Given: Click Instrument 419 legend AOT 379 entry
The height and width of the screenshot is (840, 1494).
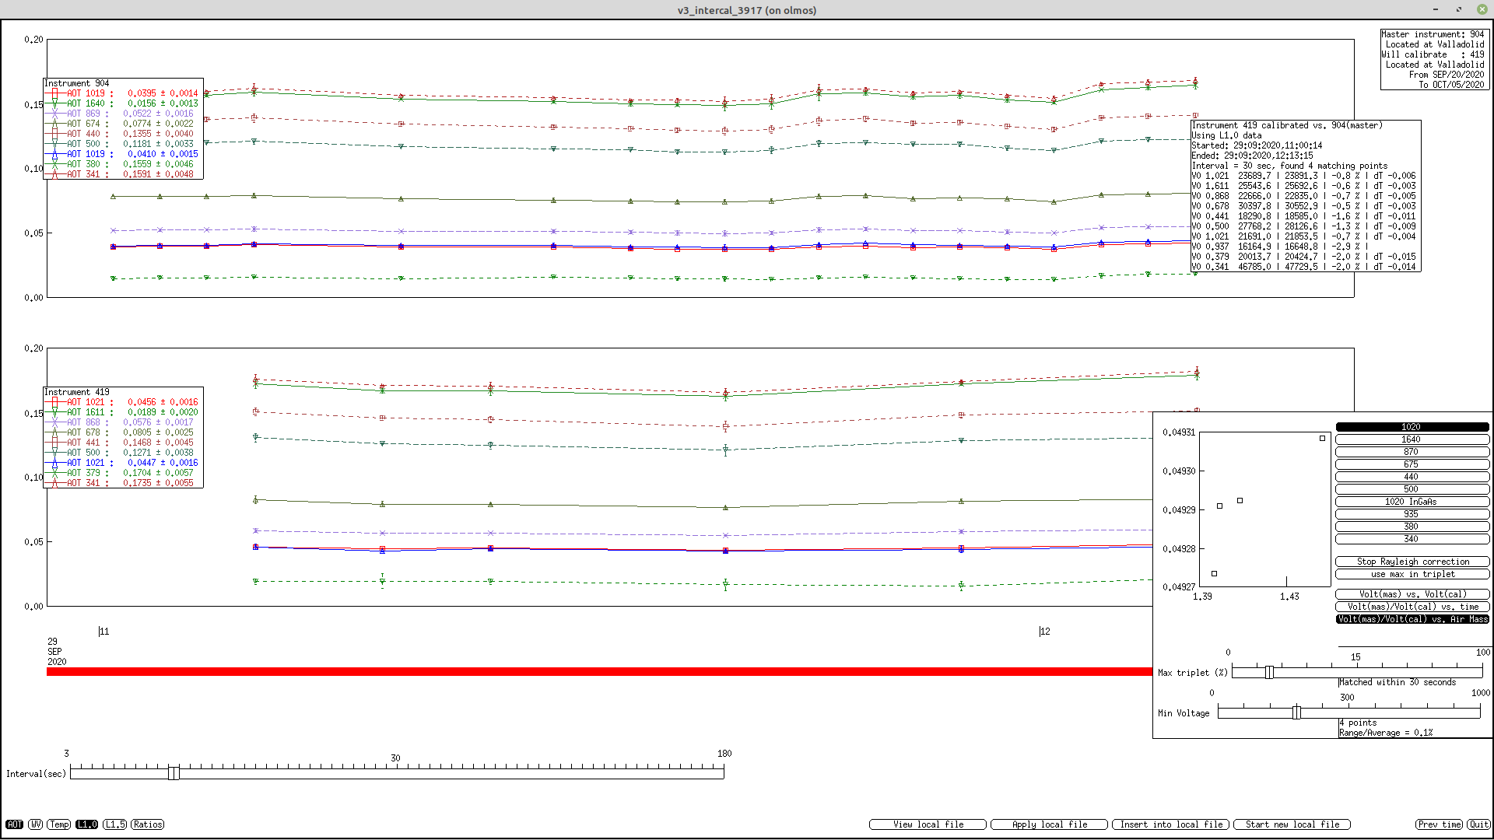Looking at the screenshot, I should tap(123, 473).
